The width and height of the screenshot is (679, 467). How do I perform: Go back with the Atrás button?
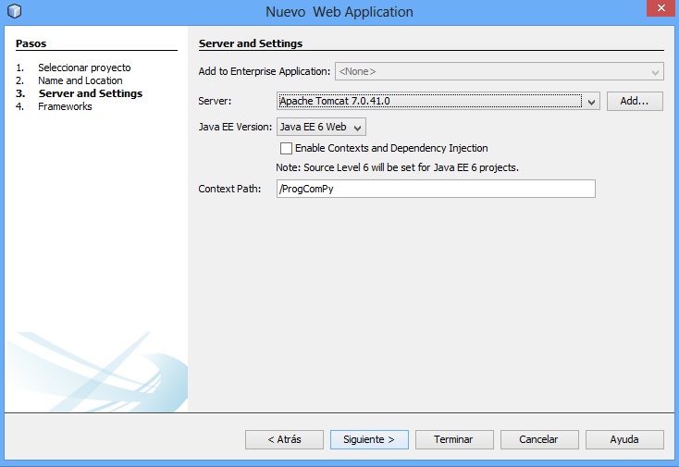(x=284, y=439)
